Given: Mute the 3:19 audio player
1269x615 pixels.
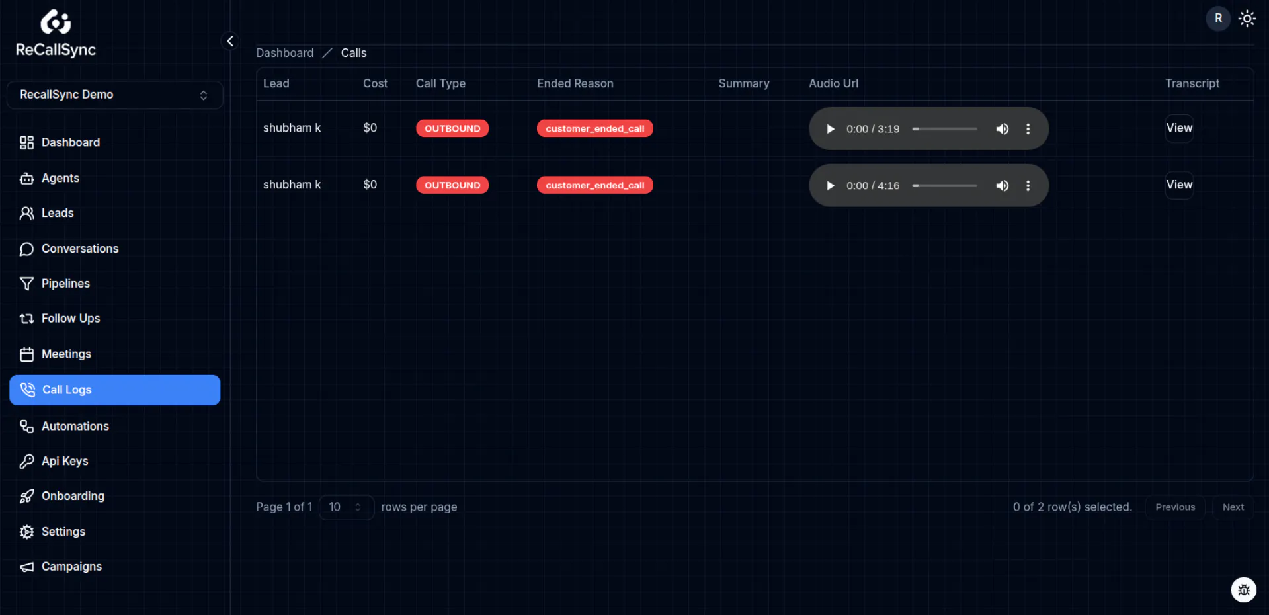Looking at the screenshot, I should tap(1003, 129).
